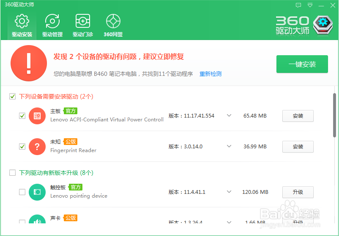The image size is (339, 236).
Task: Uncheck the Fingerprint Reader checkbox
Action: [22, 147]
